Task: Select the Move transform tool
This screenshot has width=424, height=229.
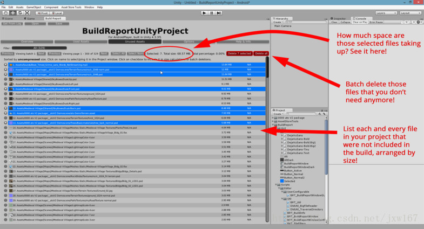Action: [x=13, y=13]
